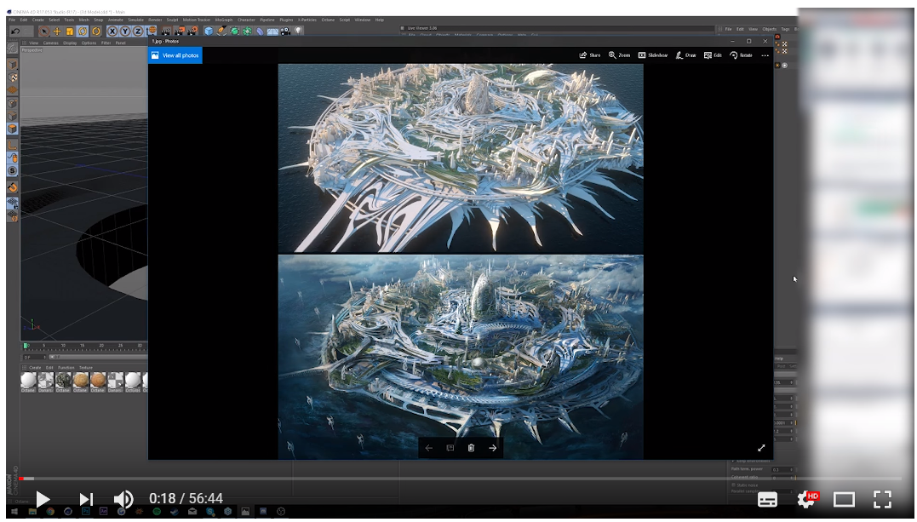The width and height of the screenshot is (917, 522).
Task: Toggle the X axis lock
Action: 112,31
